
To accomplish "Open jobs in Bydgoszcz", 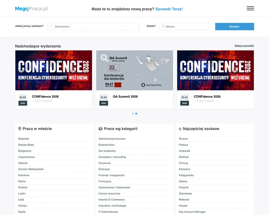I will (x=25, y=151).
